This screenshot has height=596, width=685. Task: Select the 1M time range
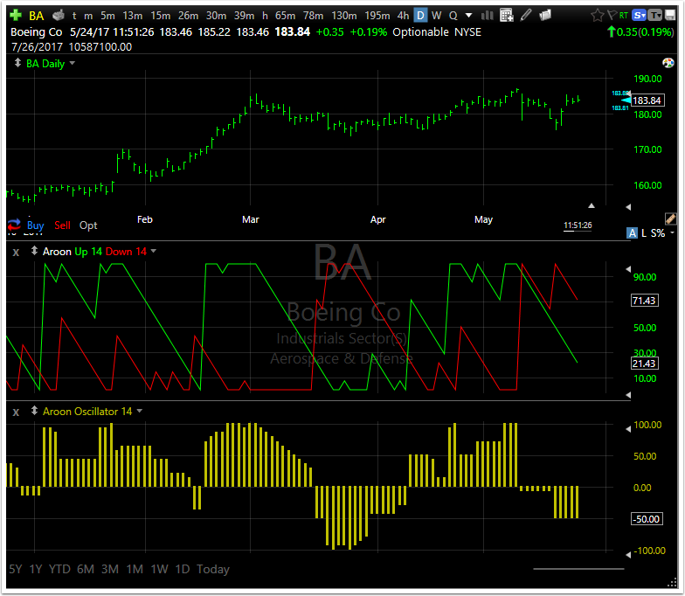(135, 569)
